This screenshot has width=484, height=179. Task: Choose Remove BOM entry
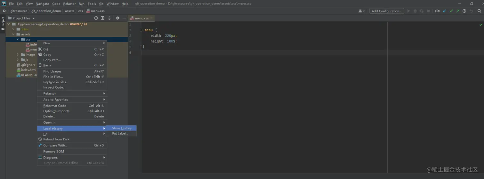pos(72,151)
